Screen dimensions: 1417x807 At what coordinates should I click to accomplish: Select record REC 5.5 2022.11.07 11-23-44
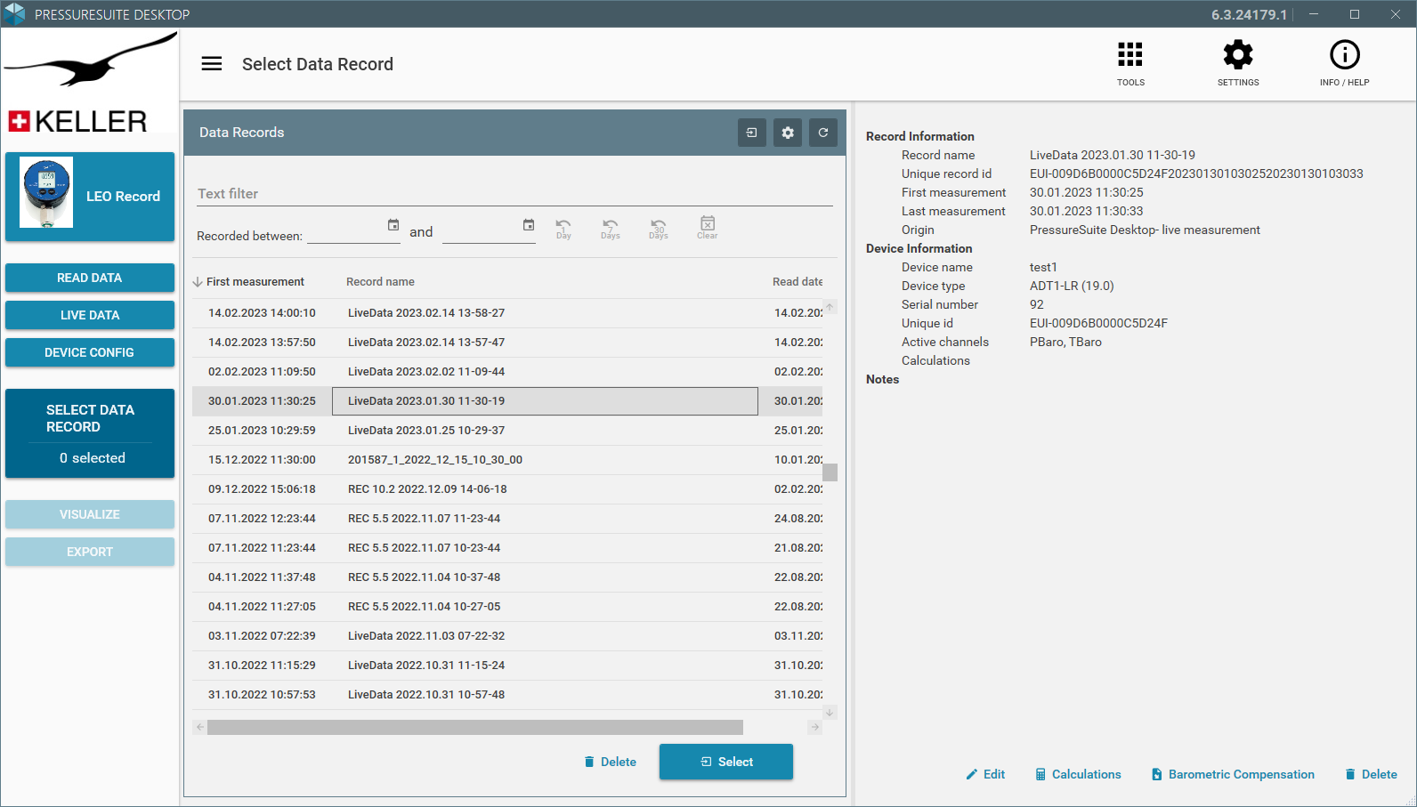(x=507, y=519)
